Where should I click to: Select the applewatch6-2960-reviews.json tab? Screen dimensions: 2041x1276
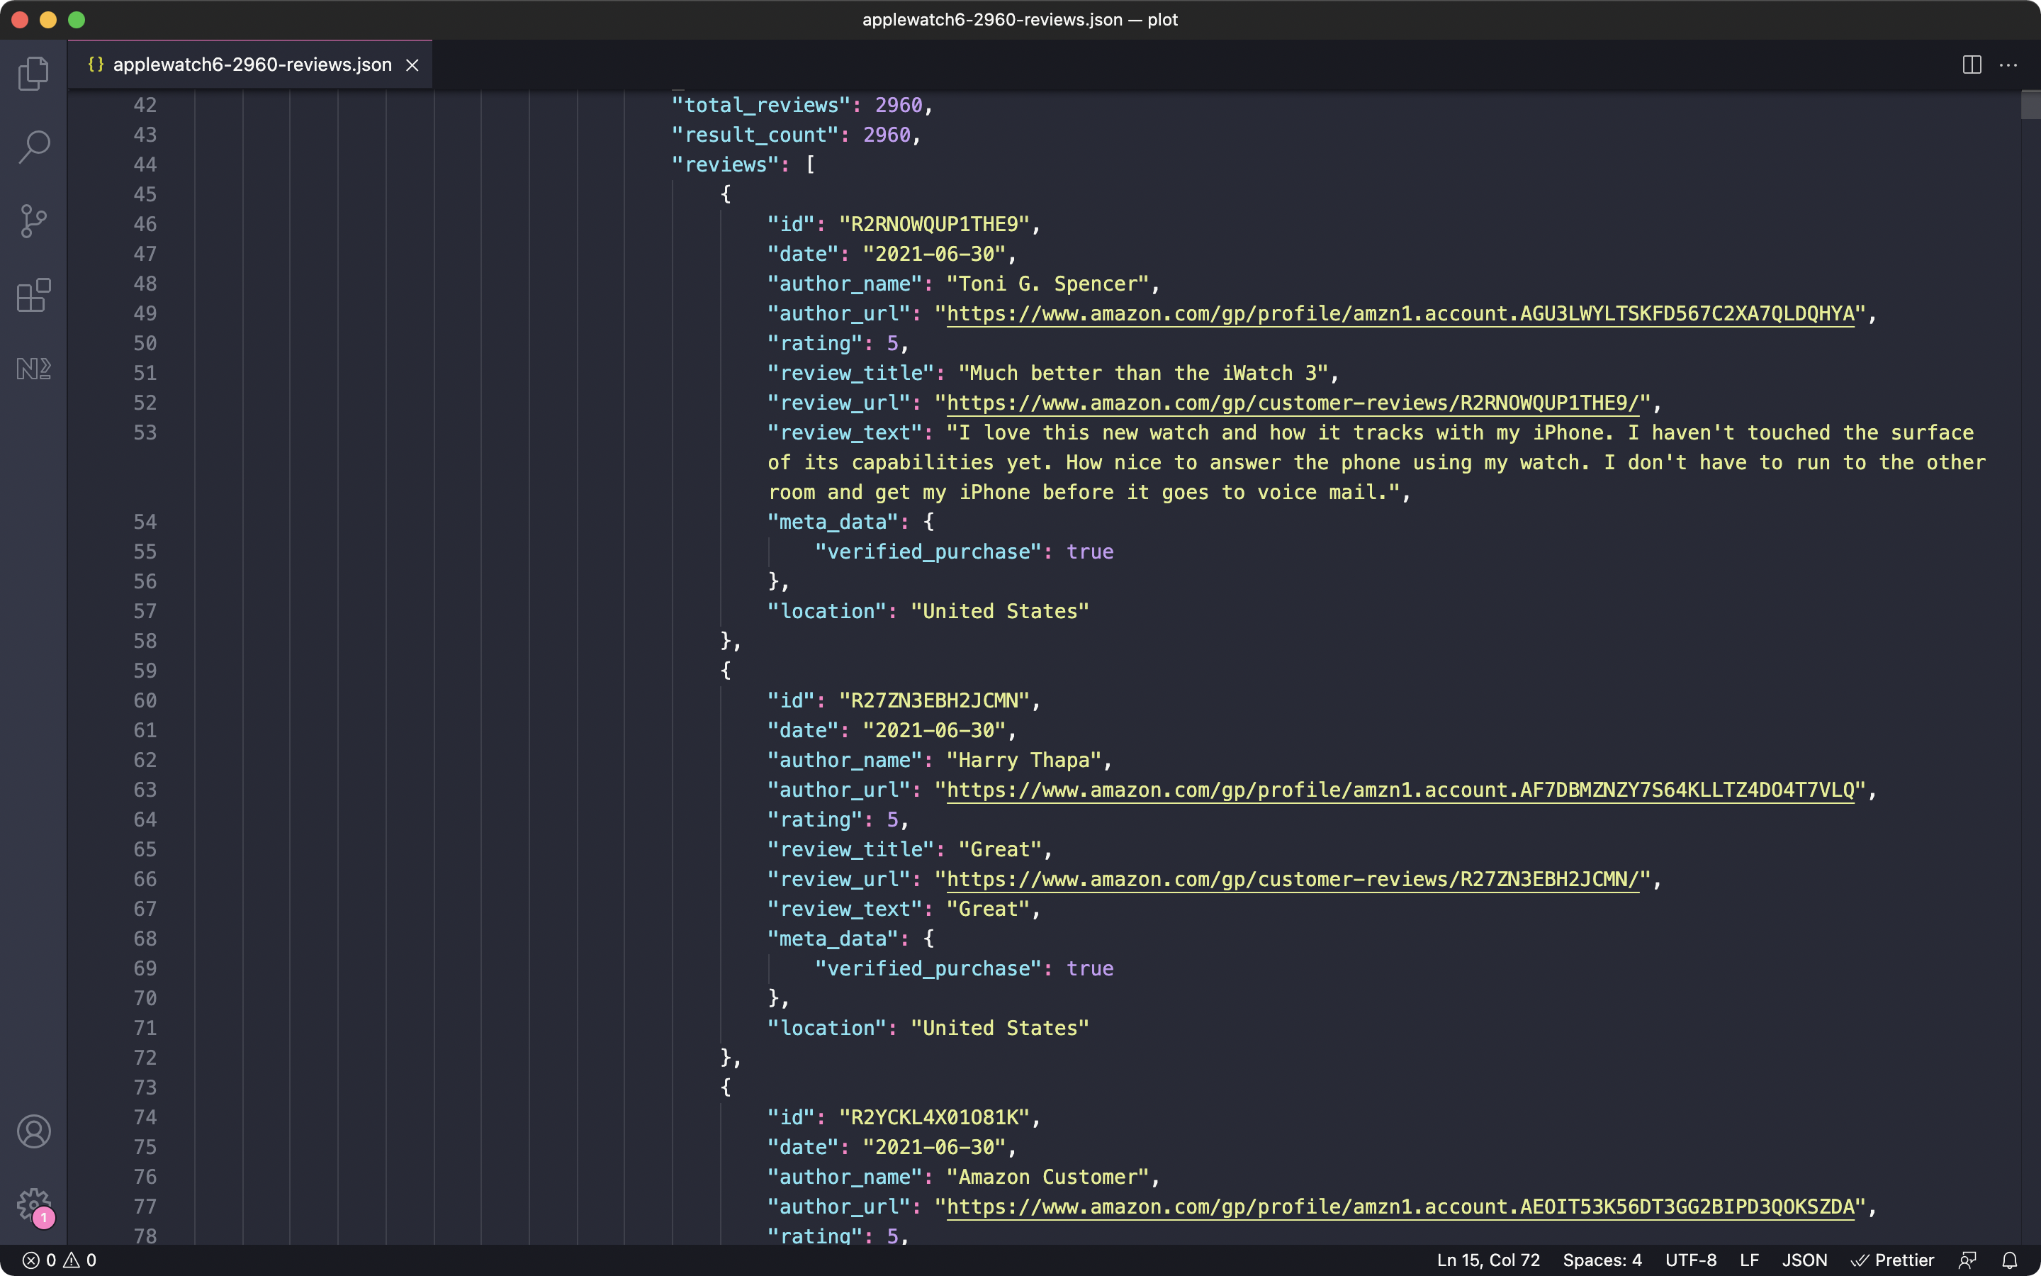point(250,65)
